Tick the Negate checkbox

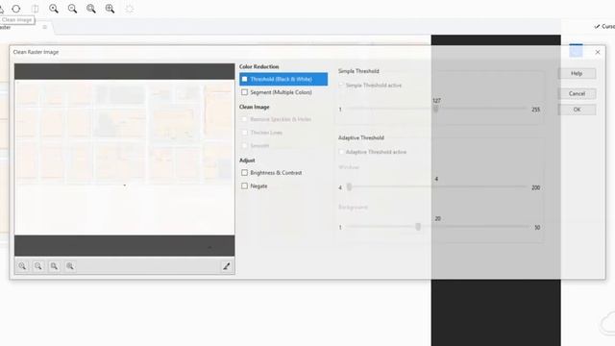244,185
